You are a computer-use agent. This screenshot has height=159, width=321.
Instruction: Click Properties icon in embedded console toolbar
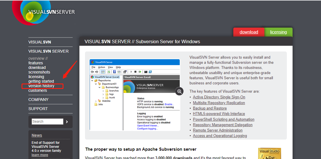tap(125, 72)
